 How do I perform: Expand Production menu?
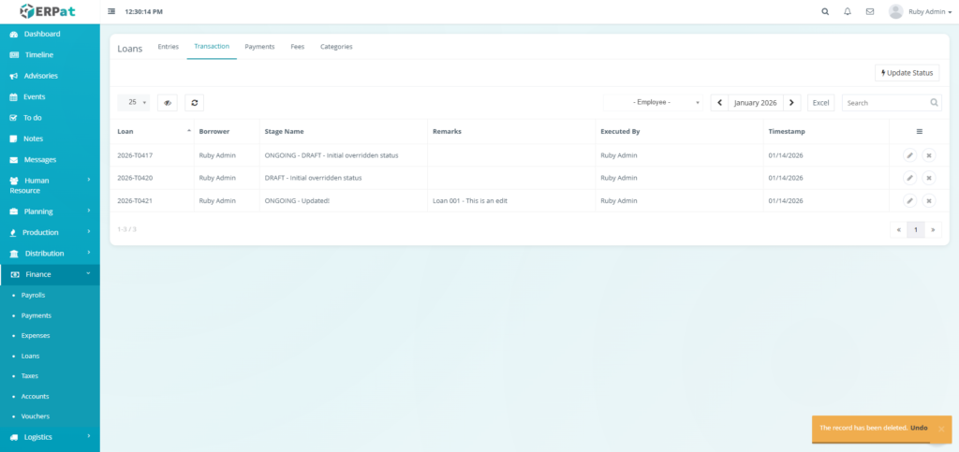(50, 232)
